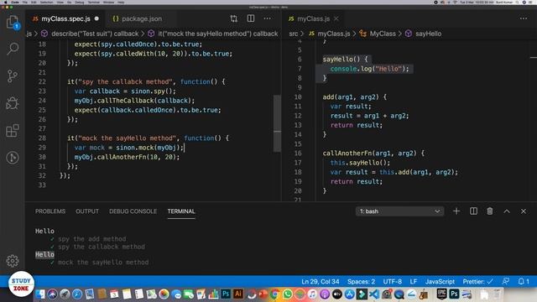Open the Extensions view in the activity bar
537x302 pixels.
click(x=13, y=131)
